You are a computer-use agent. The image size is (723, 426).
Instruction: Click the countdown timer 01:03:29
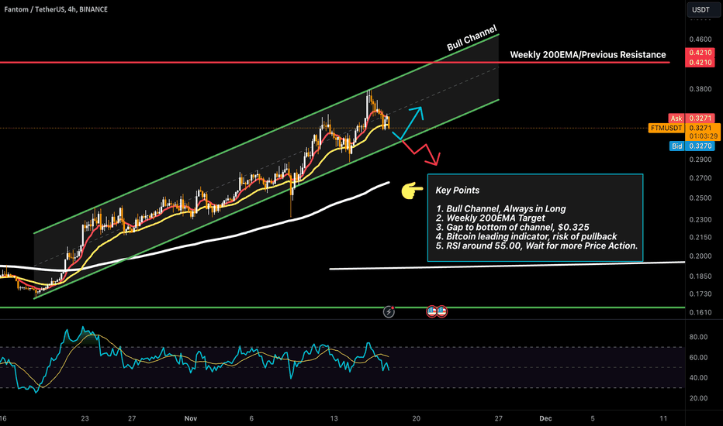tap(703, 136)
